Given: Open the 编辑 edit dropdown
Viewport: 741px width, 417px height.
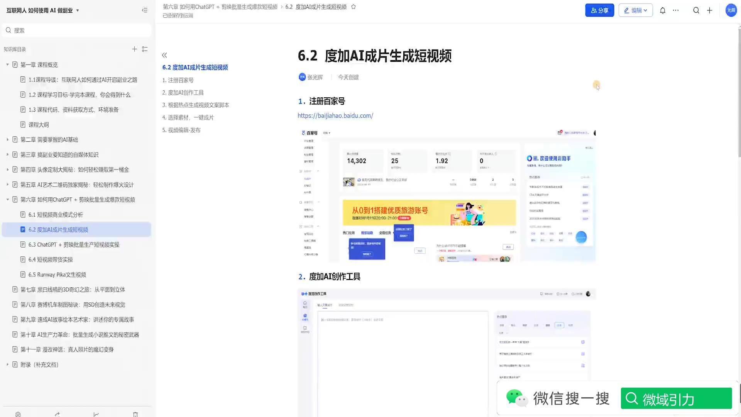Looking at the screenshot, I should [636, 10].
